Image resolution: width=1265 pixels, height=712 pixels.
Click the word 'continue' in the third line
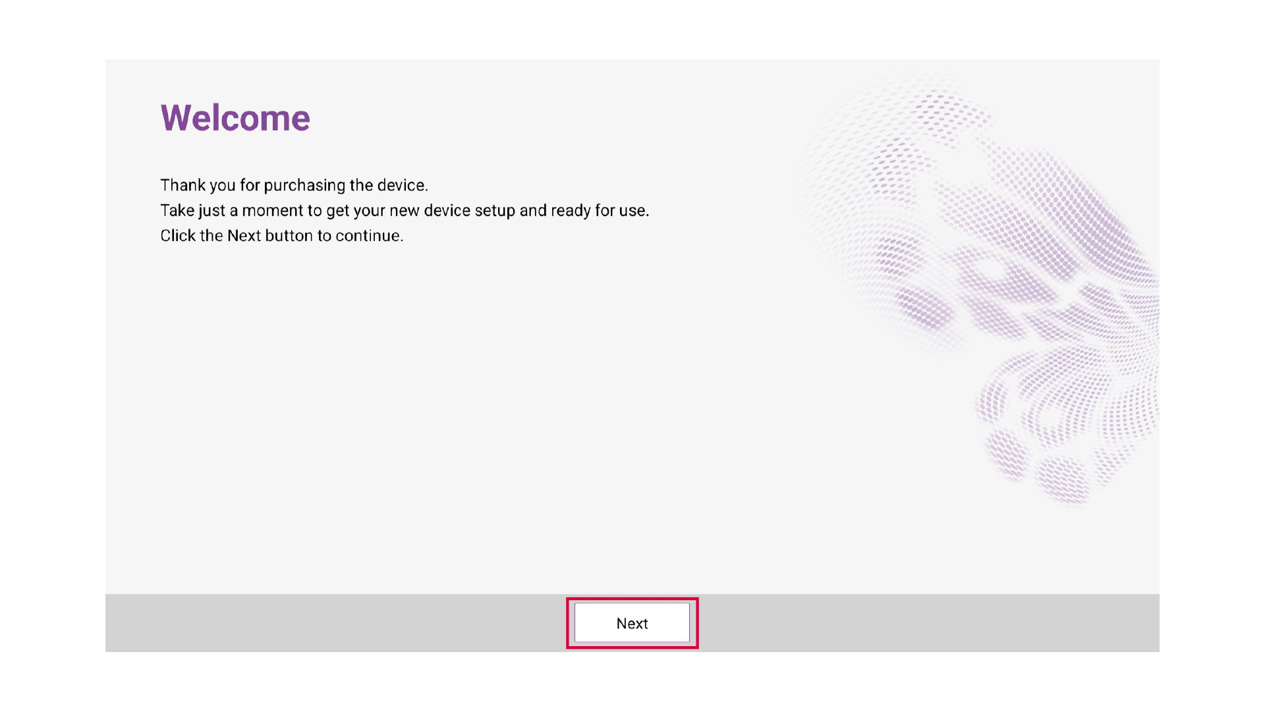(x=367, y=236)
